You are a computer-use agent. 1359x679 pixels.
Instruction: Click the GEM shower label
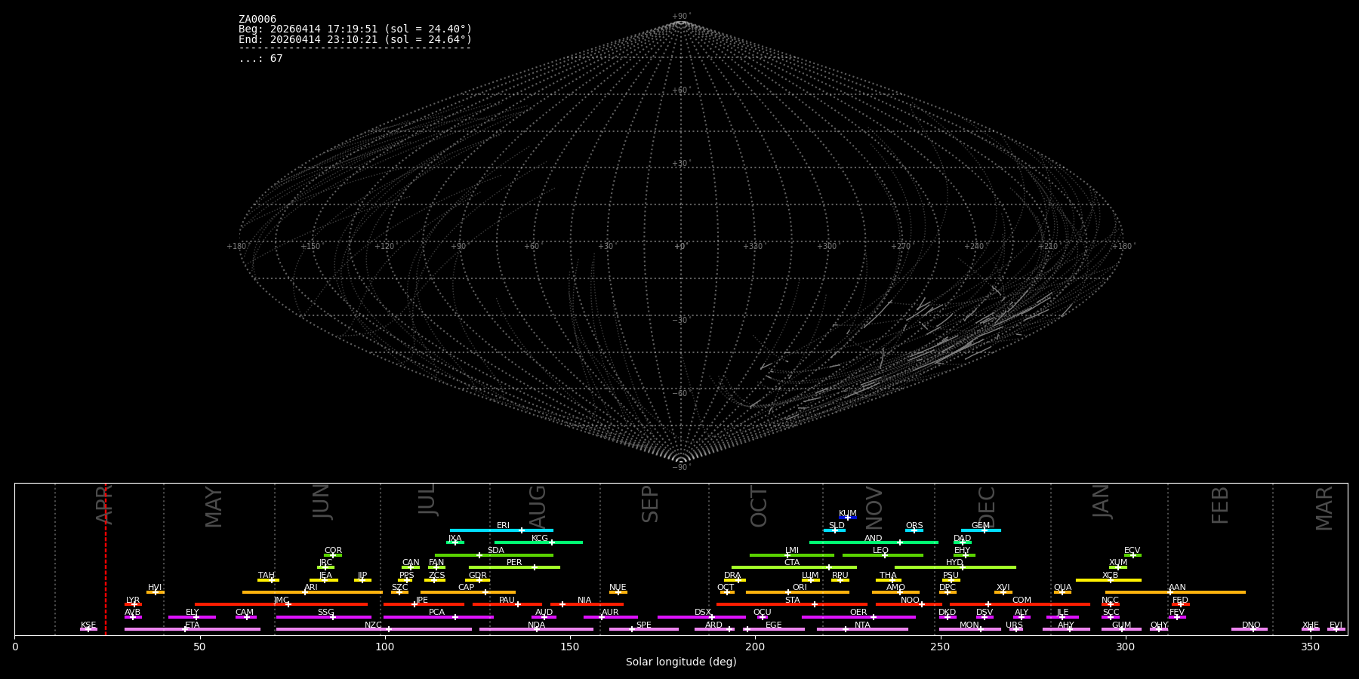981,526
